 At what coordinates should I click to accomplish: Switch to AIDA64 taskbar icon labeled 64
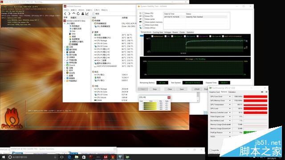[106, 157]
